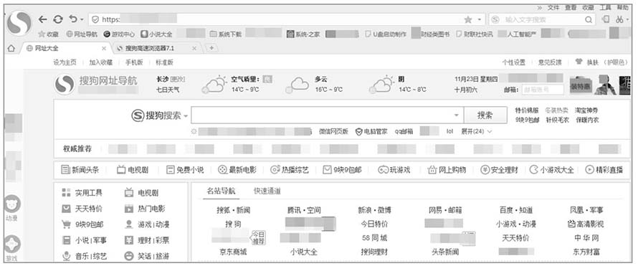Open 七日天气 forecast
Screen dimensions: 638x266
[x=168, y=90]
